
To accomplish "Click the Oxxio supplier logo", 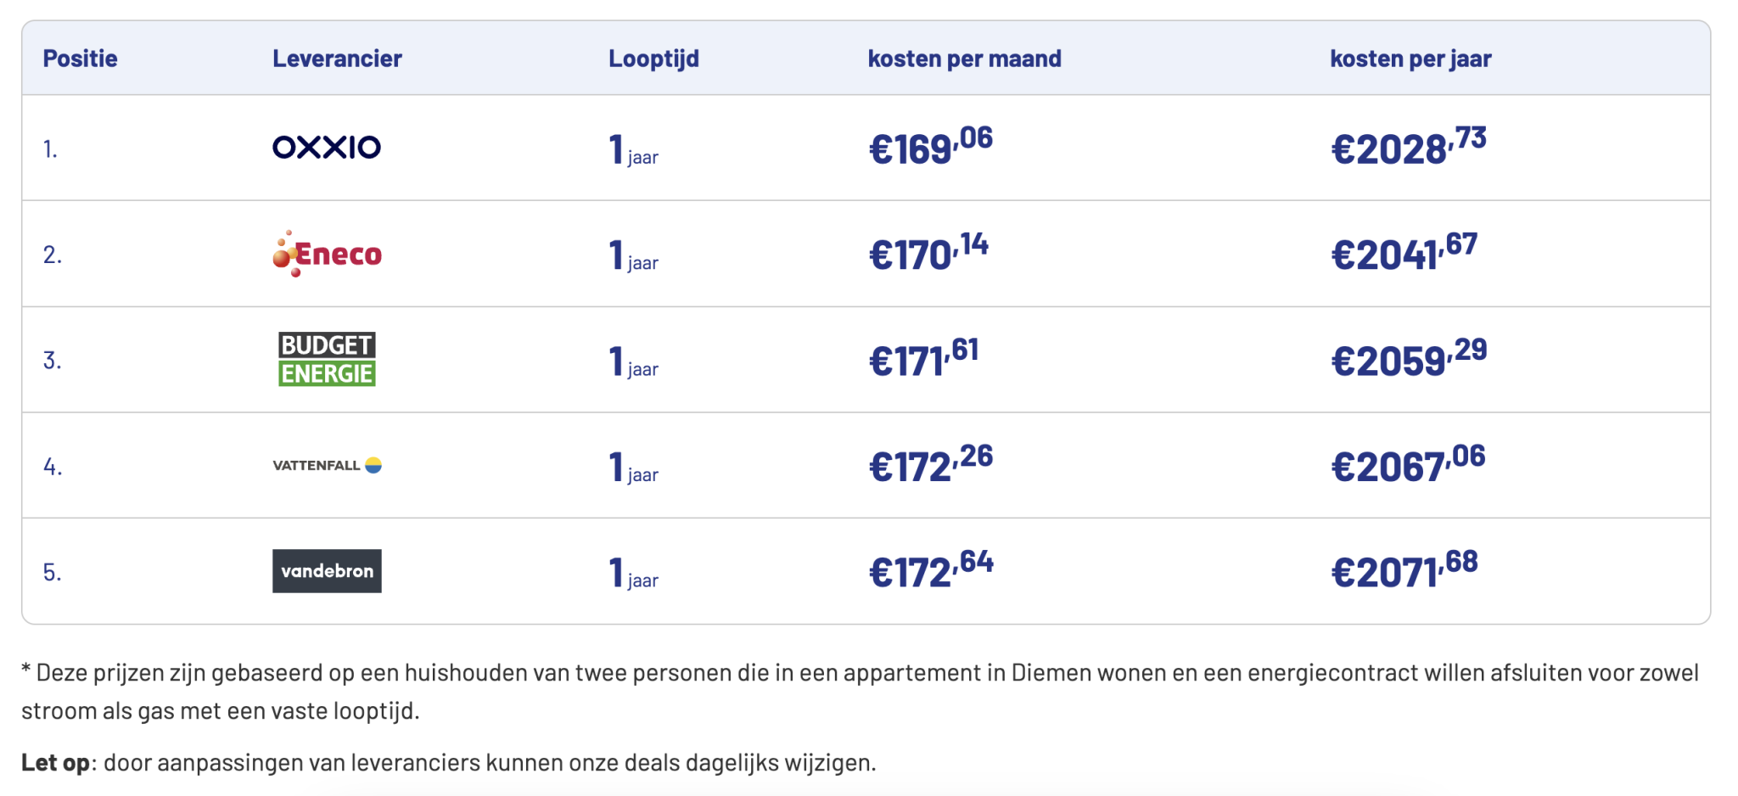I will coord(327,148).
